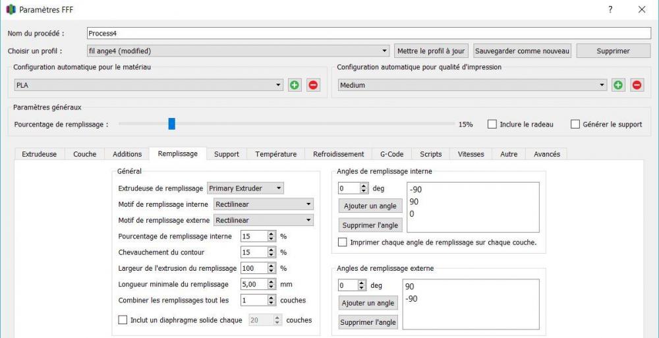Switch to the G-Code tab
The width and height of the screenshot is (659, 338).
pos(391,154)
